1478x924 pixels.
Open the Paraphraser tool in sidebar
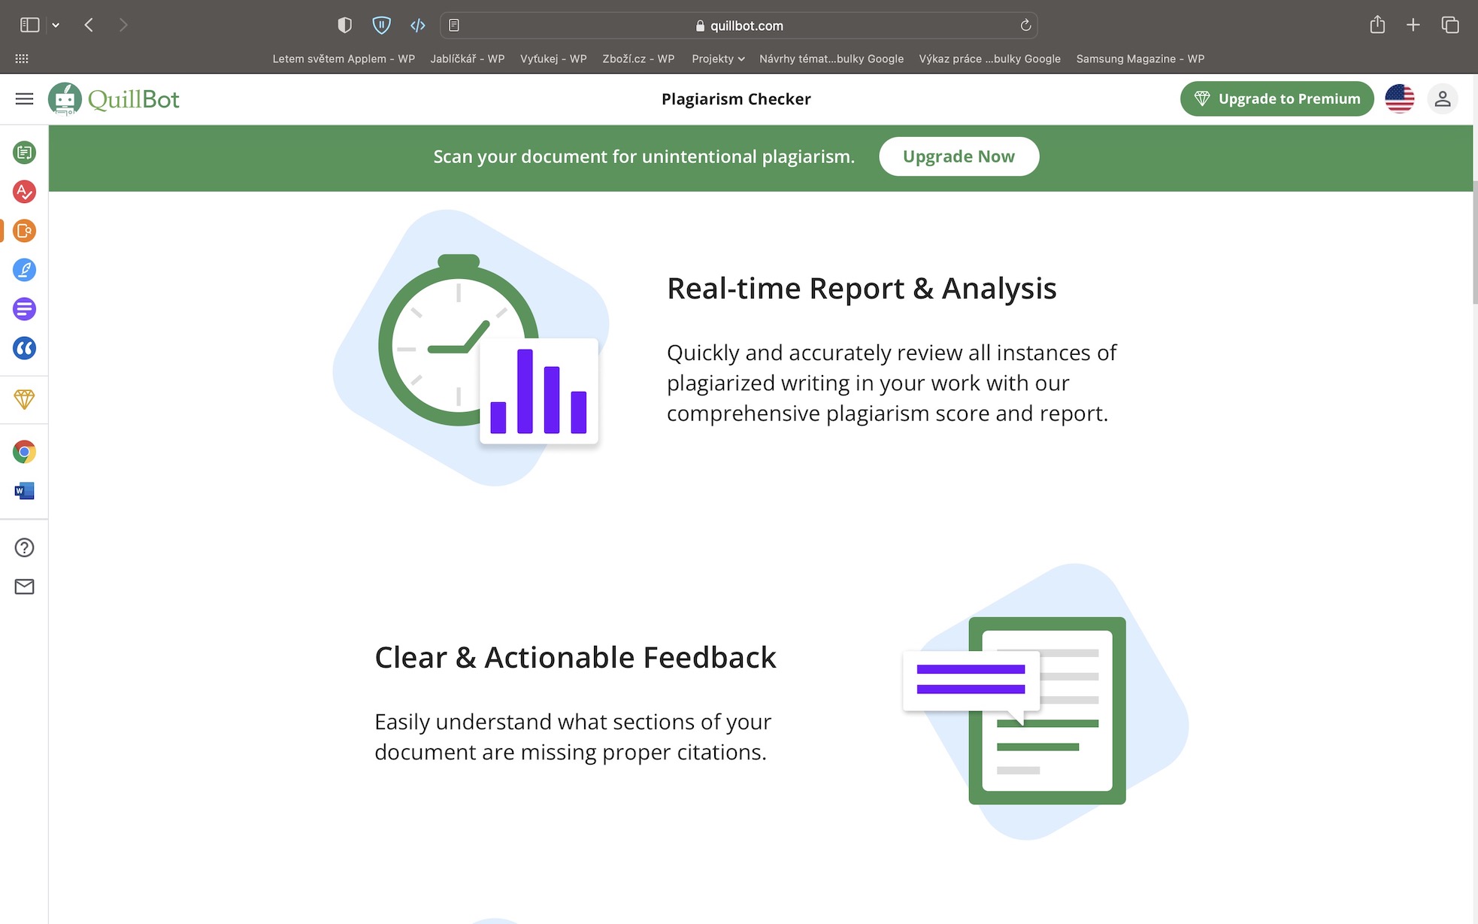24,153
